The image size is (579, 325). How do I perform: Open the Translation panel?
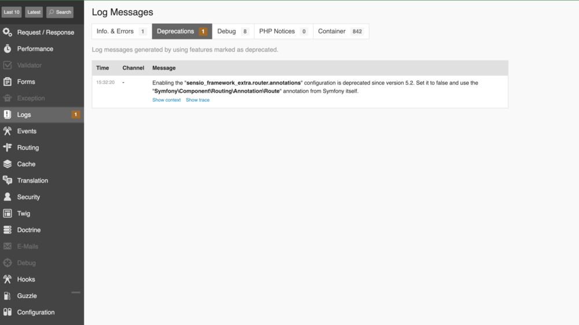click(x=42, y=180)
